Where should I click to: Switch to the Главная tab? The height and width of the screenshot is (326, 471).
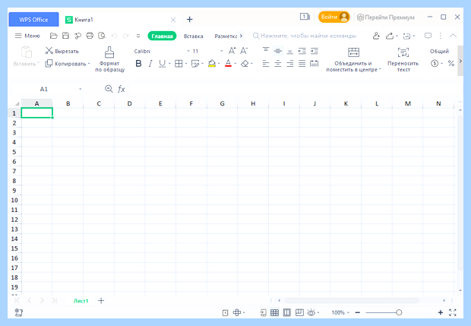162,36
